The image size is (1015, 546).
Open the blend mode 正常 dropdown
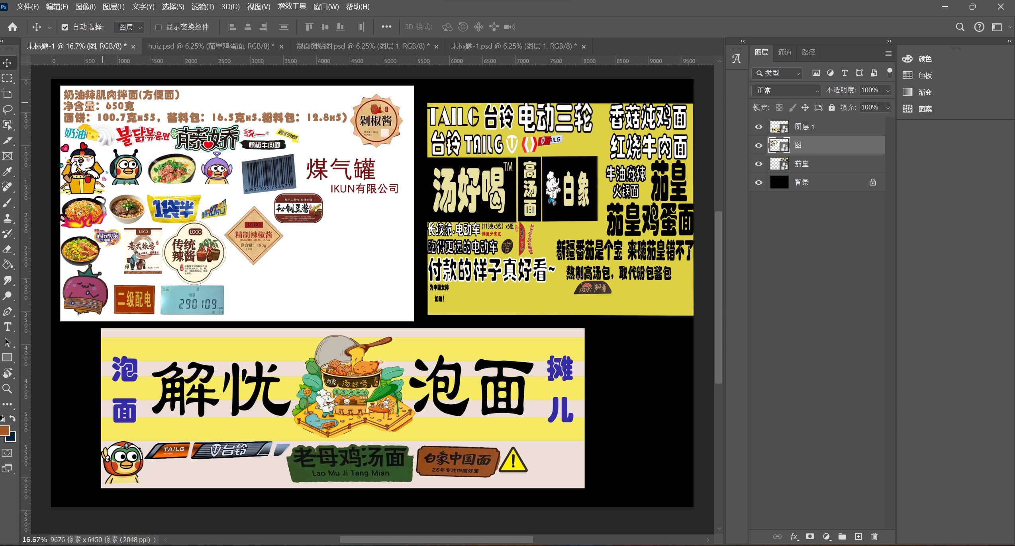[x=786, y=90]
